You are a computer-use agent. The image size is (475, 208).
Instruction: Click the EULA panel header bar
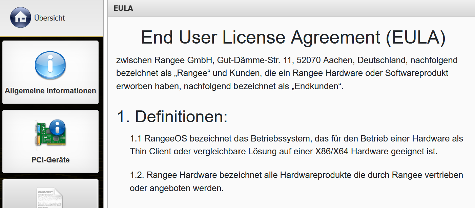[291, 8]
